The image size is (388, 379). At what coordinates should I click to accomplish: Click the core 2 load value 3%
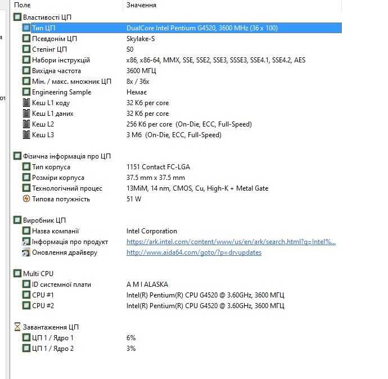(131, 348)
